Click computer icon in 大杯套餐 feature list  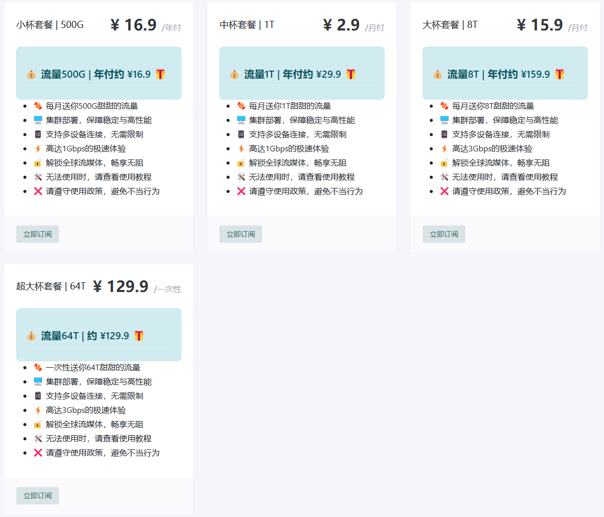coord(444,120)
